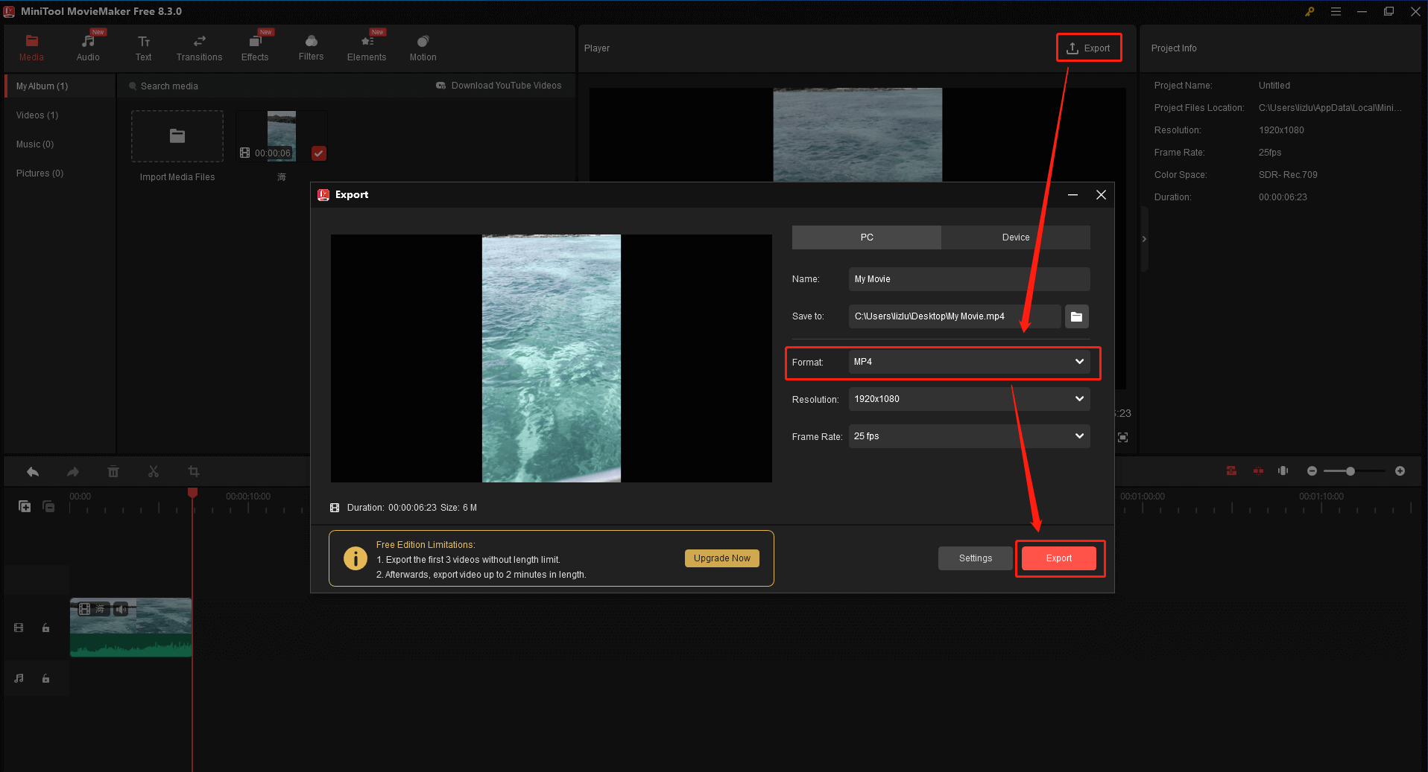Minimize the Export dialog
1428x772 pixels.
tap(1072, 195)
